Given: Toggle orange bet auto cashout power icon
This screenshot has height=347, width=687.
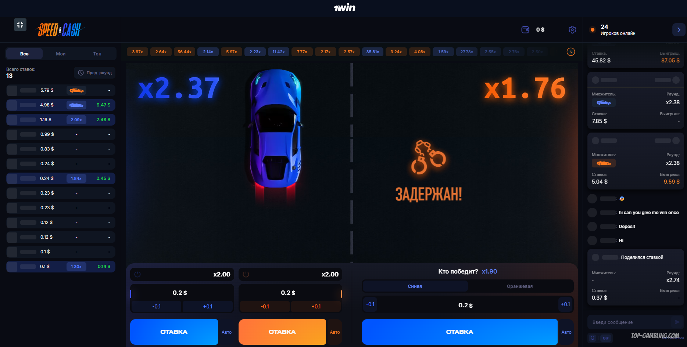Looking at the screenshot, I should (246, 274).
